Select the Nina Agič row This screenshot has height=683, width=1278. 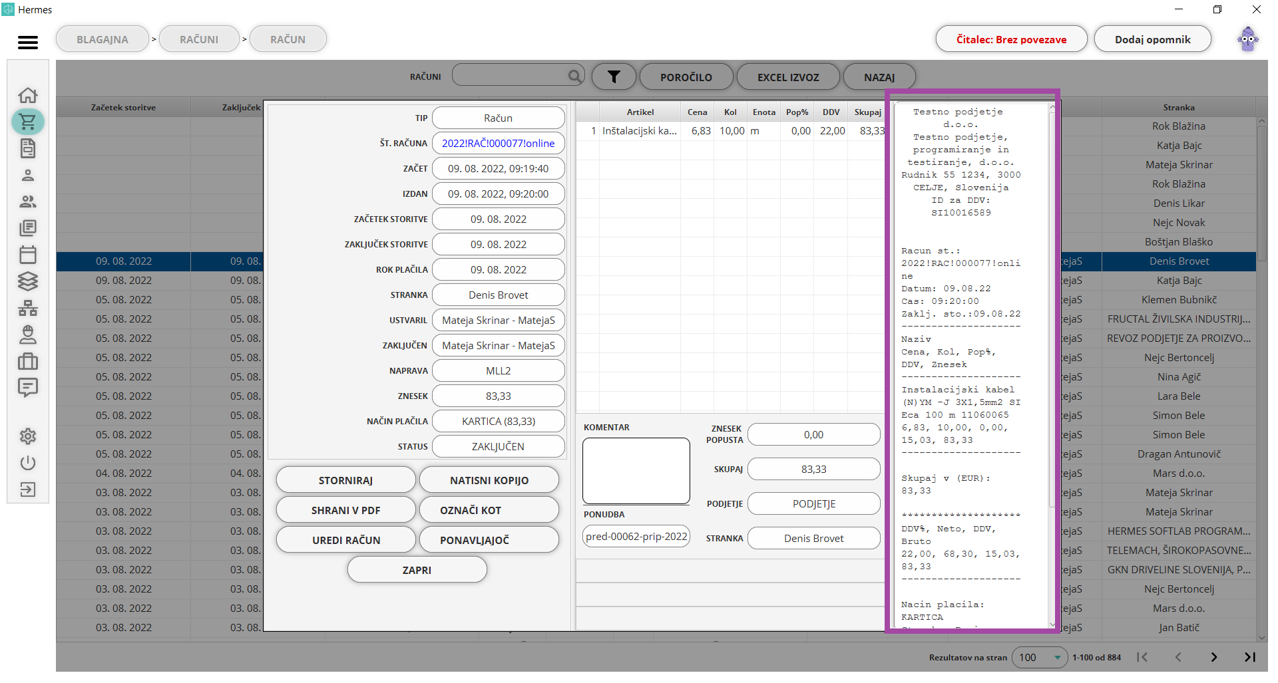point(1179,376)
